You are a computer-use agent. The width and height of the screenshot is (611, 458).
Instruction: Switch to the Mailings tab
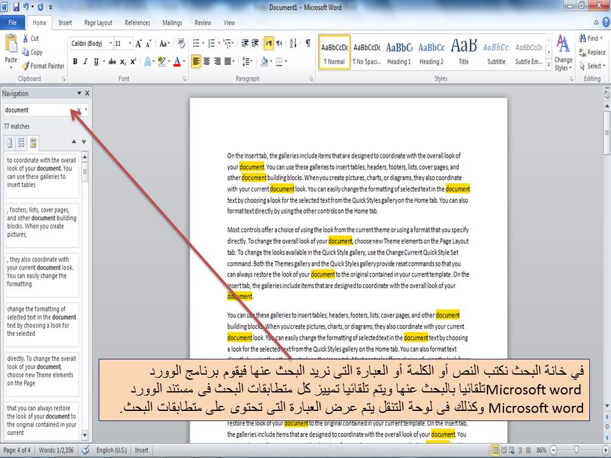172,23
